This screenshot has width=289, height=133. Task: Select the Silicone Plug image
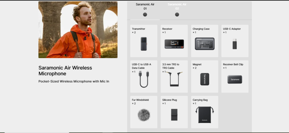(174, 115)
